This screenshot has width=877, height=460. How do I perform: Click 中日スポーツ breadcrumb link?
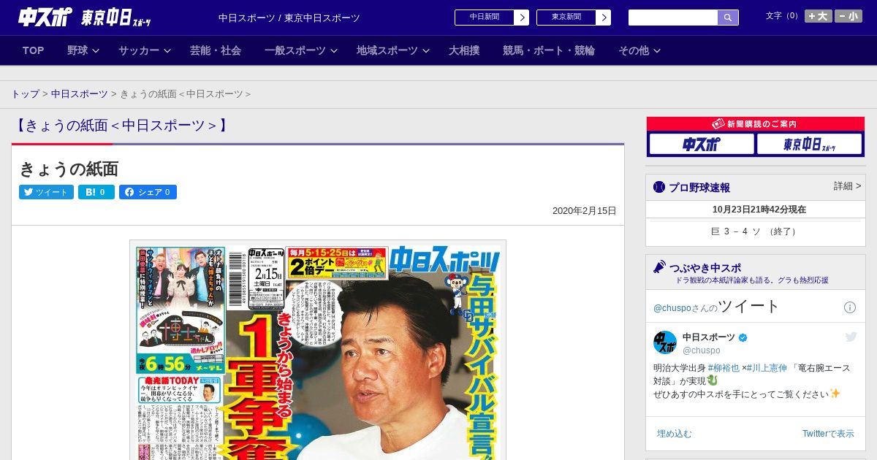[80, 94]
